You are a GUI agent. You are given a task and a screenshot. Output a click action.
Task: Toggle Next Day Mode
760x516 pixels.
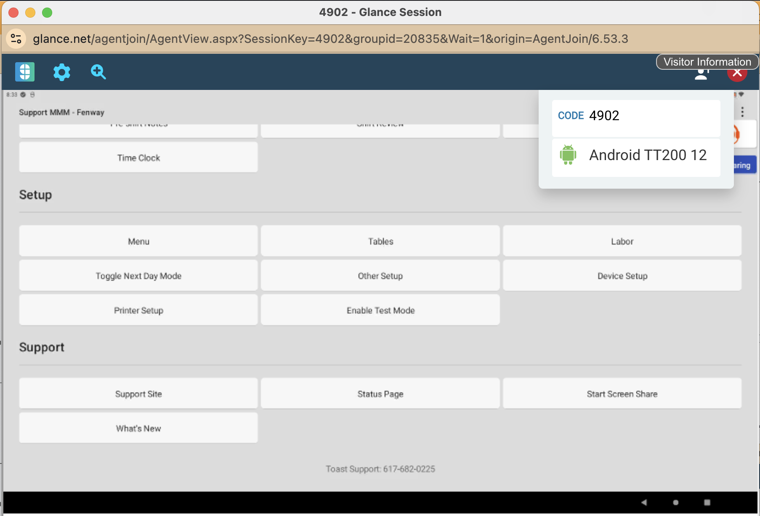(138, 276)
